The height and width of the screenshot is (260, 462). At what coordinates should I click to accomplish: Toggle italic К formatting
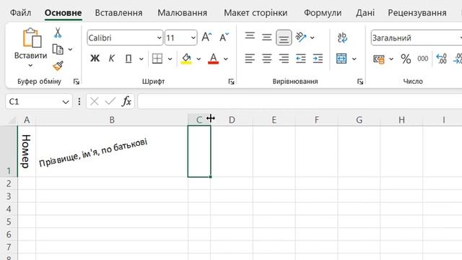click(x=111, y=58)
